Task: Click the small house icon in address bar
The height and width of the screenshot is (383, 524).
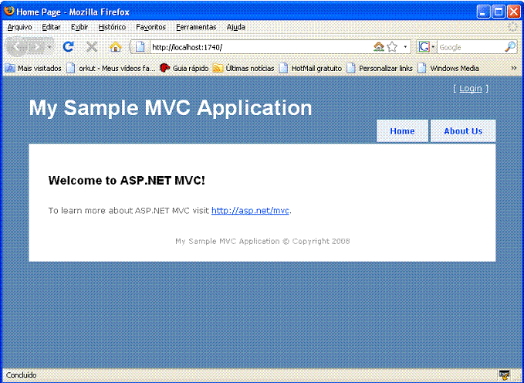Action: click(379, 47)
